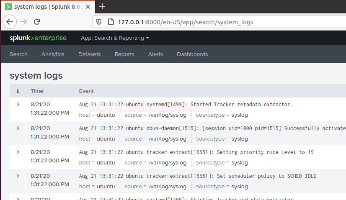
Task: Open the App: Search & Reporting dropdown
Action: 115,38
